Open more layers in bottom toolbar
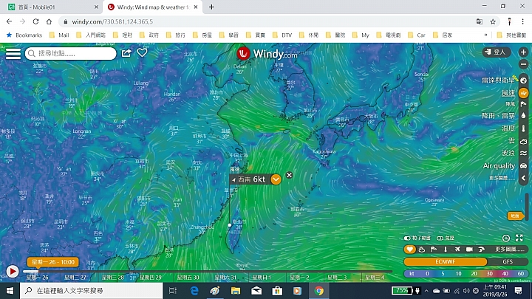The height and width of the screenshot is (299, 532). coord(510,250)
